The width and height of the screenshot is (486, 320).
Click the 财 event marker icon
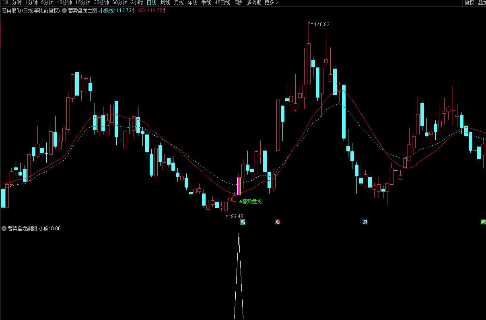(365, 222)
